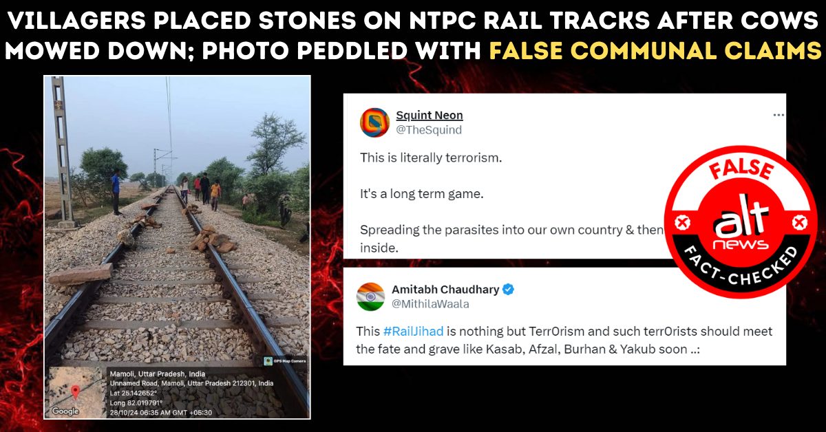The width and height of the screenshot is (826, 432).
Task: Click the Google logo on the mini map
Action: tap(65, 411)
